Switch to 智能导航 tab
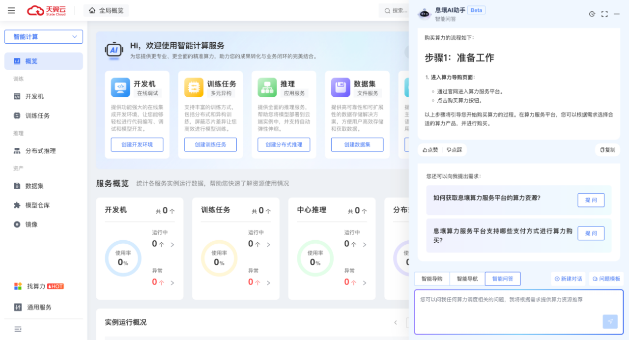629x340 pixels. tap(467, 279)
